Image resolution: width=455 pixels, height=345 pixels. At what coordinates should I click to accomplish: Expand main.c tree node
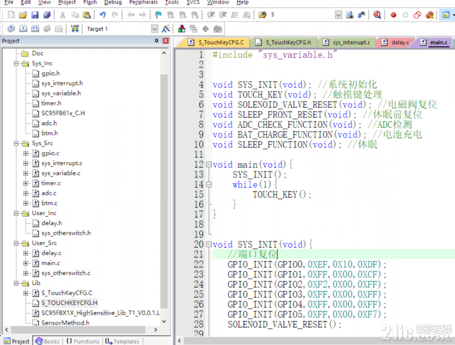(26, 263)
